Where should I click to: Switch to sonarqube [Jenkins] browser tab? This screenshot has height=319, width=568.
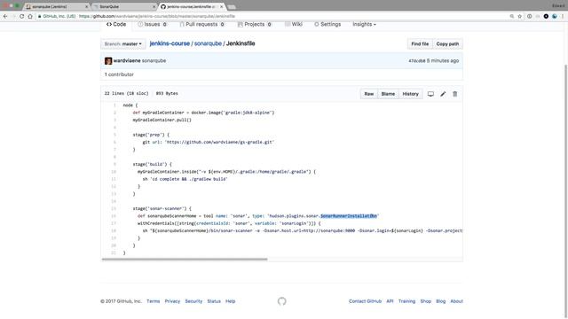click(x=57, y=6)
